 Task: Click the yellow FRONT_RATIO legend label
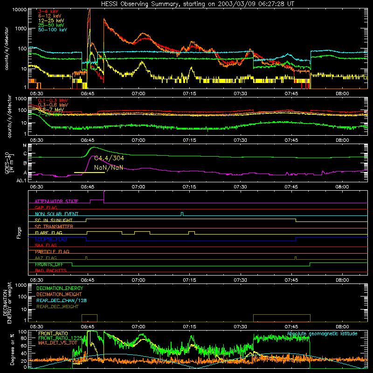(53, 333)
